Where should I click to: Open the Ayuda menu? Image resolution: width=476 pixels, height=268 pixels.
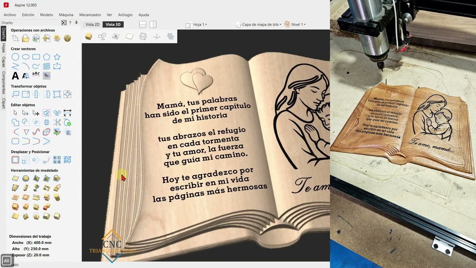[x=144, y=15]
